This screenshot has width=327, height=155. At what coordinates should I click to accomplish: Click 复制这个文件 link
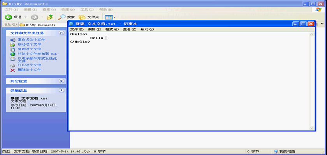click(x=30, y=49)
